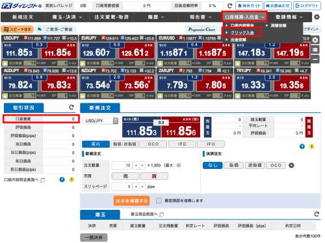This screenshot has width=325, height=243.
Task: Click スリッページ input field showing 5
Action: (x=122, y=186)
